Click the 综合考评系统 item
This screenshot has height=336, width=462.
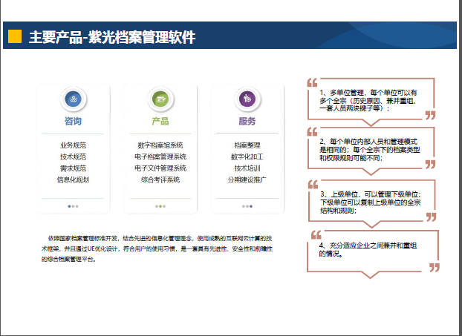pyautogui.click(x=160, y=179)
